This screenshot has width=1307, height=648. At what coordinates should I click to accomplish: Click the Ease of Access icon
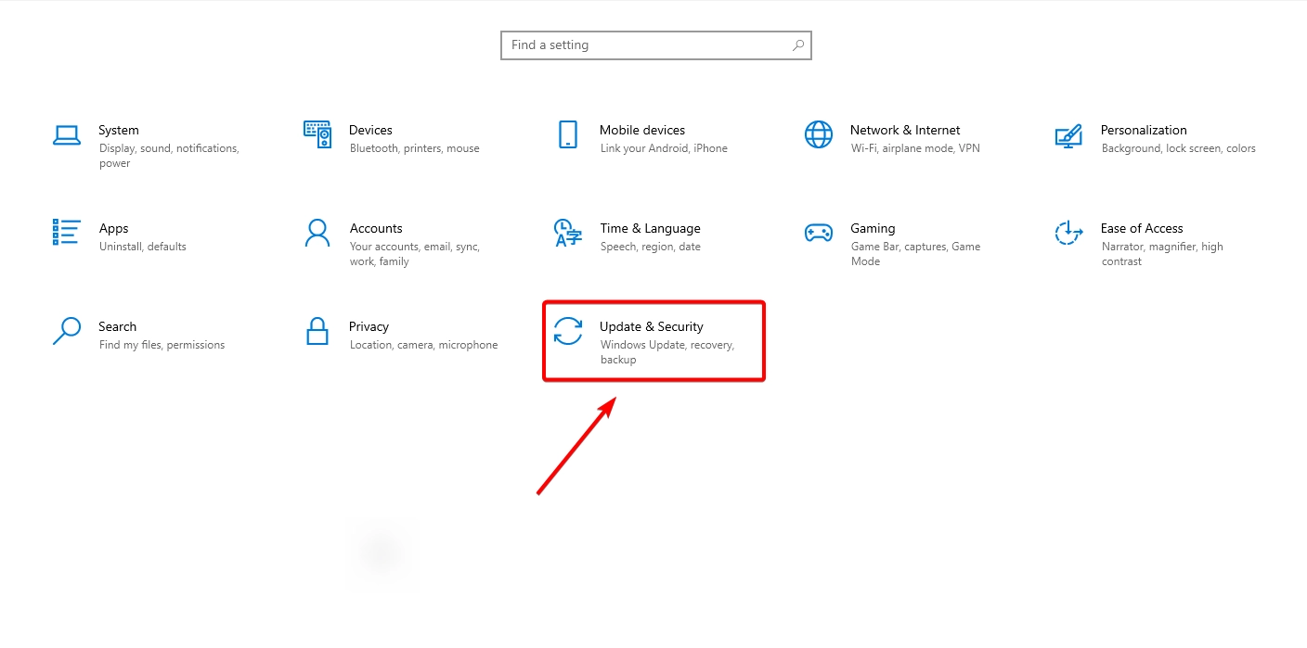(1069, 233)
